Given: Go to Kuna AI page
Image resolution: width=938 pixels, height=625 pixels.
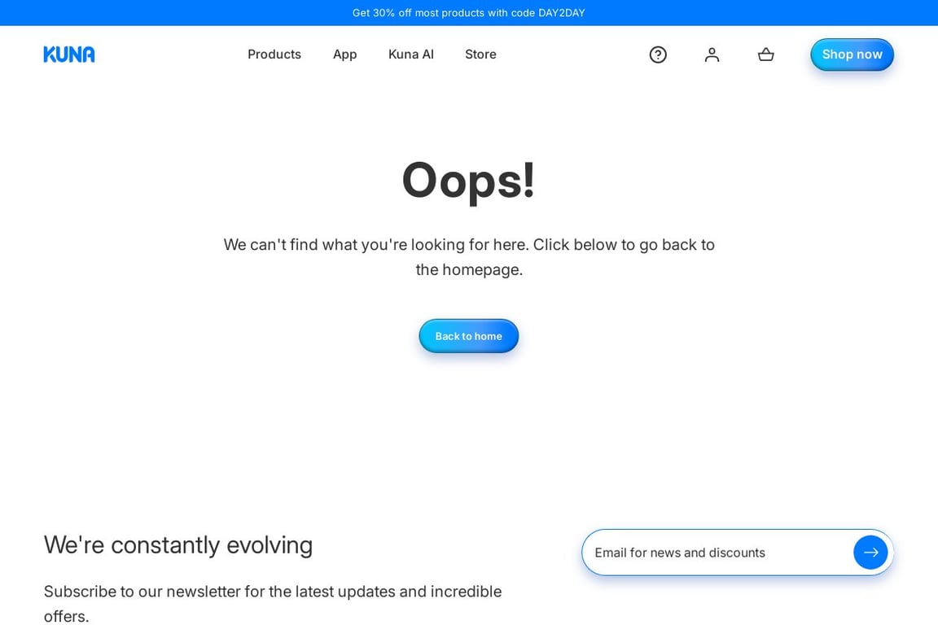Looking at the screenshot, I should pyautogui.click(x=410, y=55).
